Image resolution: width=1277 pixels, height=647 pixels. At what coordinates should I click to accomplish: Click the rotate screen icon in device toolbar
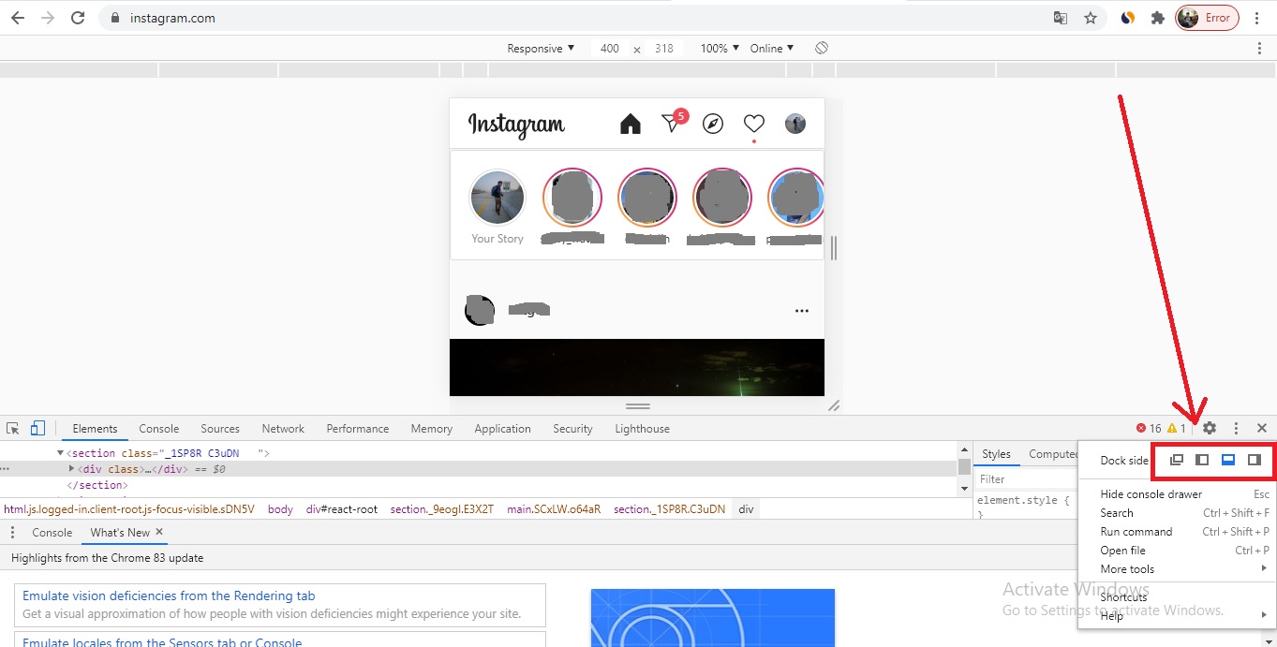tap(821, 48)
